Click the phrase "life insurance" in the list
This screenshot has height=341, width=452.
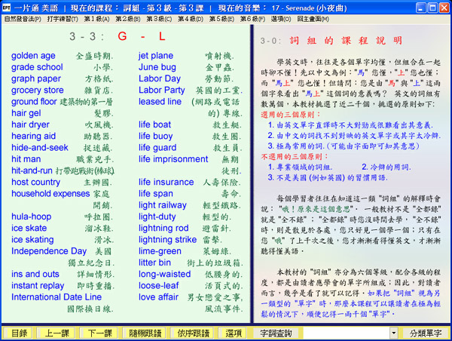click(x=166, y=182)
